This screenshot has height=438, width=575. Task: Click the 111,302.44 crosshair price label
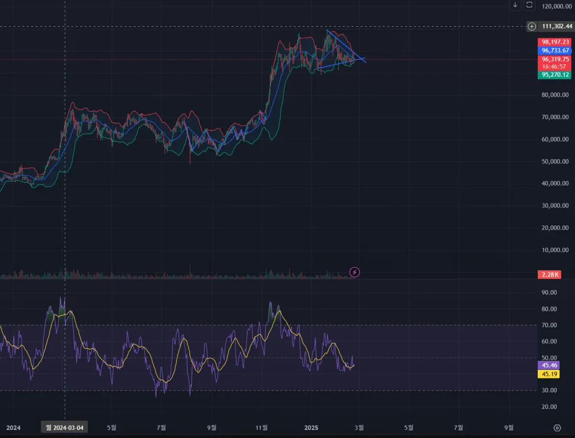pos(555,26)
